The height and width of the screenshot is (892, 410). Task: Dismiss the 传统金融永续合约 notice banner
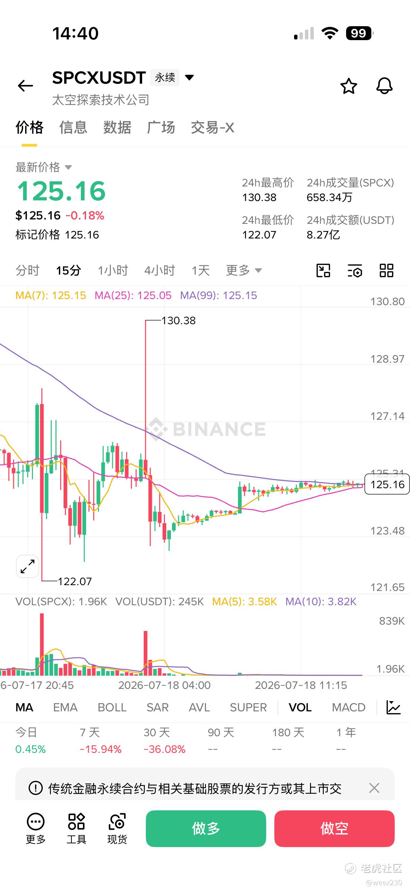click(x=374, y=788)
